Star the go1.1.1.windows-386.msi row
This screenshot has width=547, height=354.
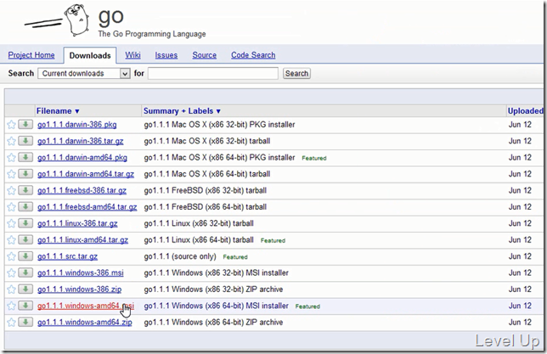coord(12,273)
